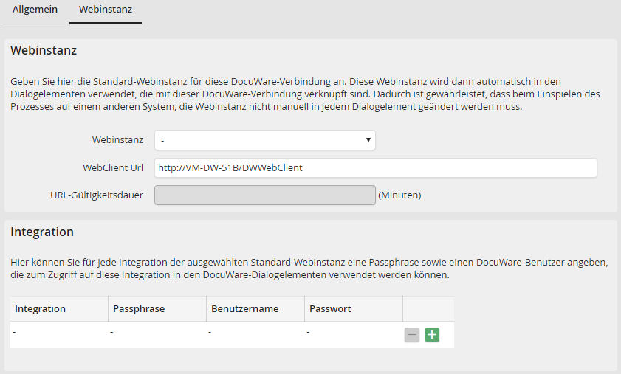Click the (Minuten) unit label
621x374 pixels.
point(399,195)
